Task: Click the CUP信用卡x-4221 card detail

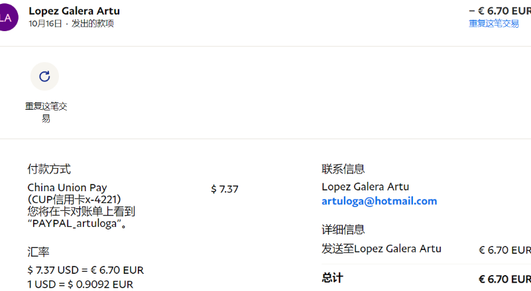Action: tap(74, 199)
